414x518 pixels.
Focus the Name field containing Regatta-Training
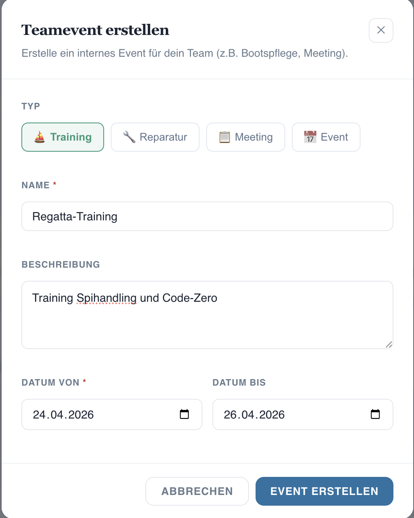point(207,216)
